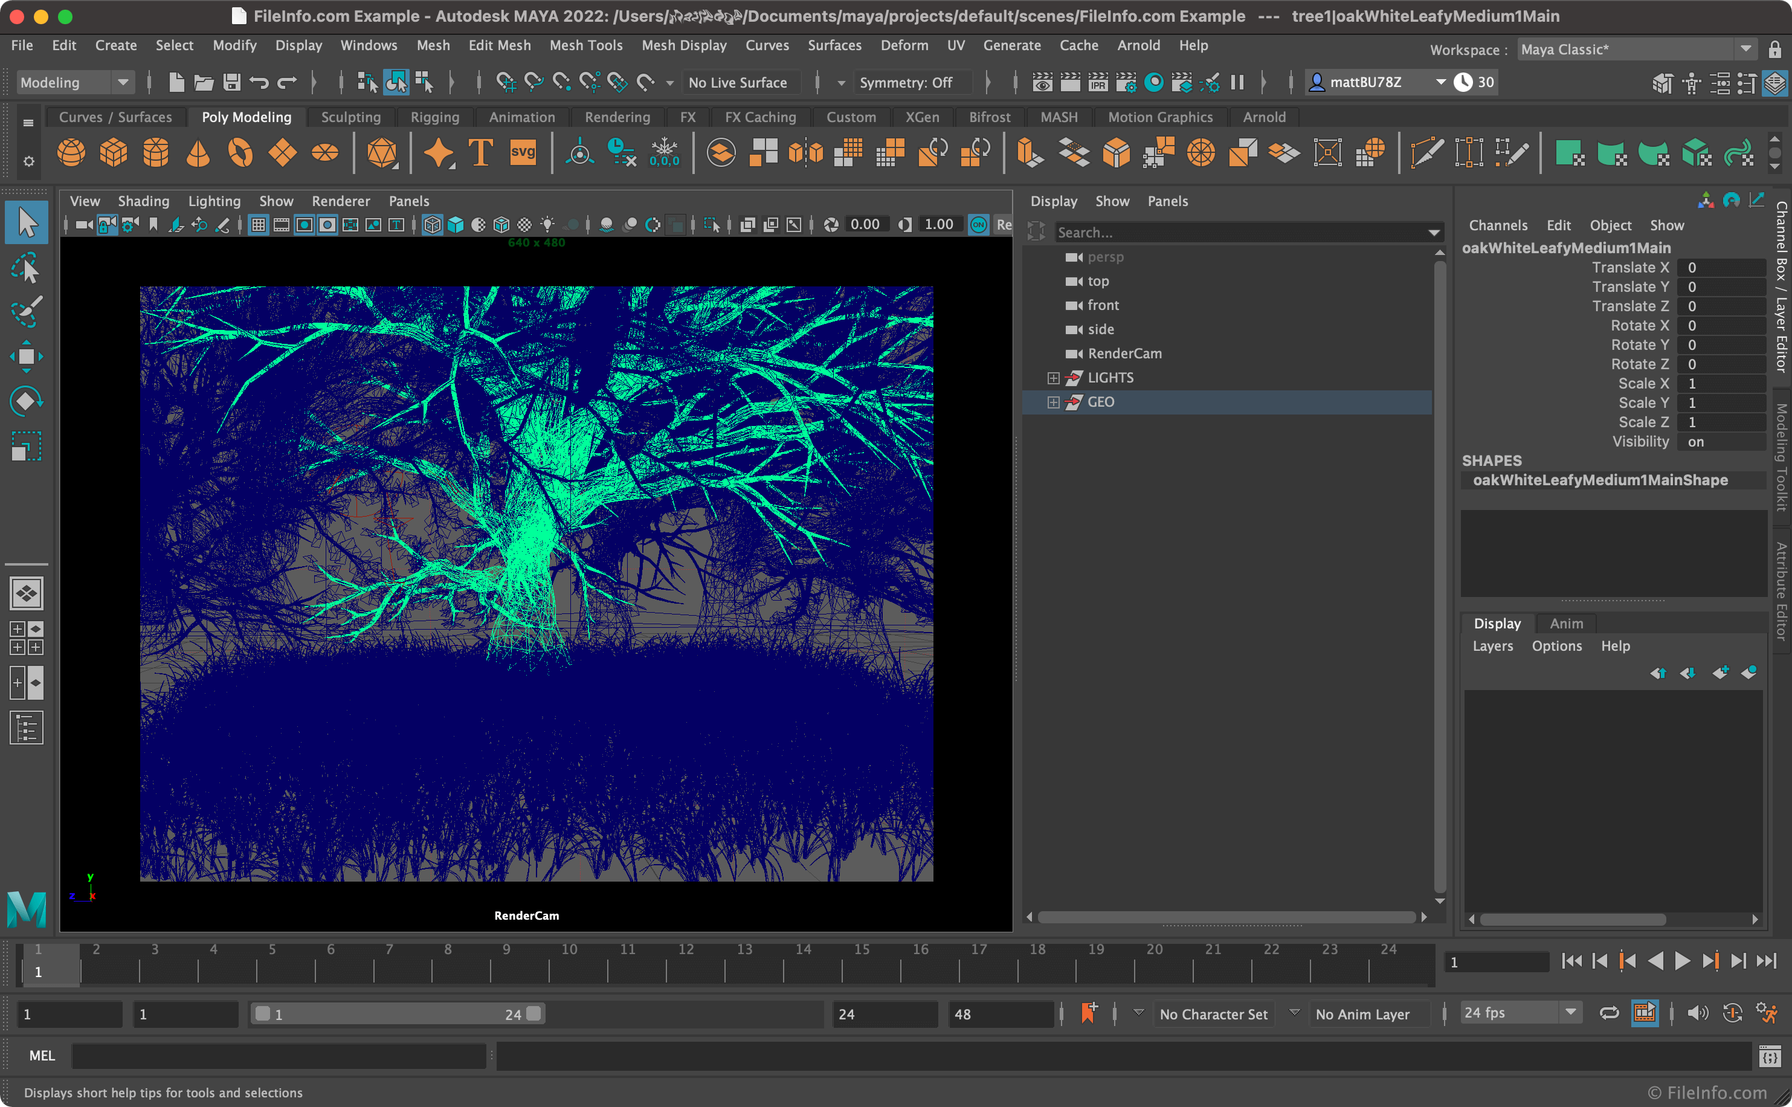Expand the LIGHTS group in outliner
The width and height of the screenshot is (1792, 1107).
1052,378
